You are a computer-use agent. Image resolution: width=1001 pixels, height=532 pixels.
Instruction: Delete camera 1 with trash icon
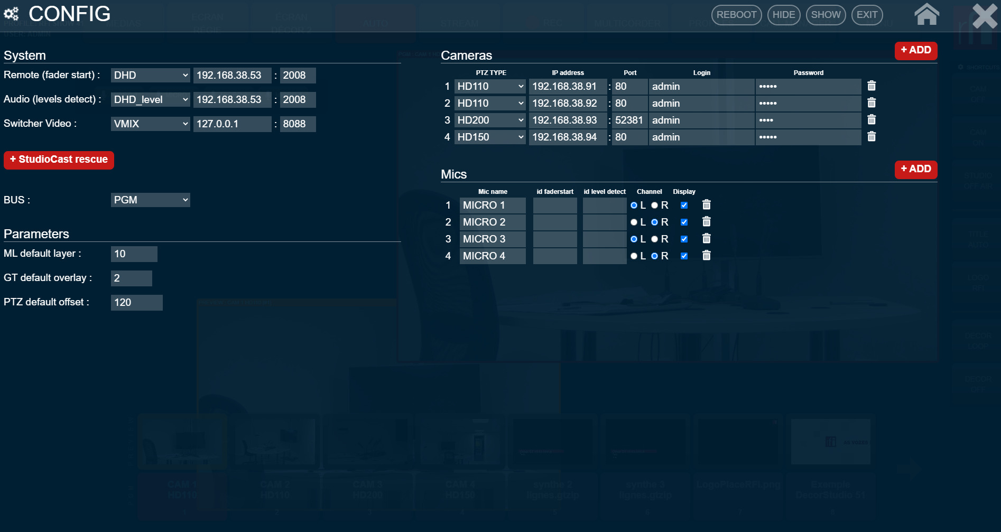[x=872, y=86]
